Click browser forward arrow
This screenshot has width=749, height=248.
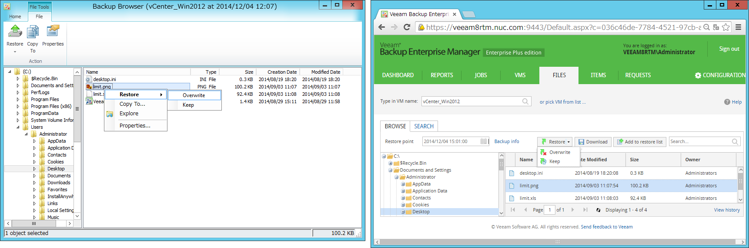coord(394,27)
